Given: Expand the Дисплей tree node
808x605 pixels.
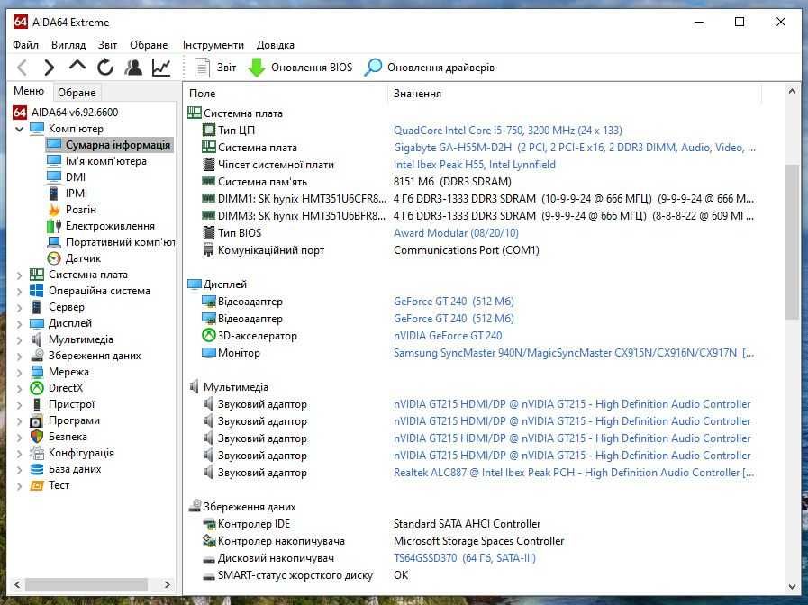Looking at the screenshot, I should [20, 323].
